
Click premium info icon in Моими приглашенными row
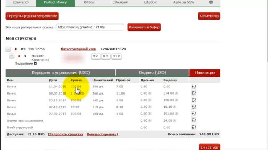(x=150, y=120)
